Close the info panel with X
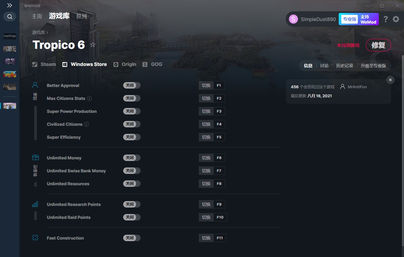404x257 pixels. click(x=390, y=80)
